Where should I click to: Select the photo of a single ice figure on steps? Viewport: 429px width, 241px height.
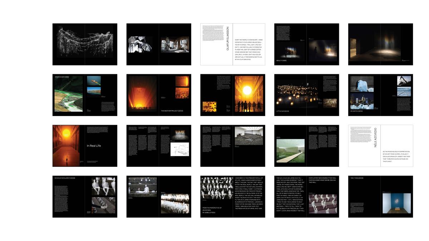pos(143,186)
